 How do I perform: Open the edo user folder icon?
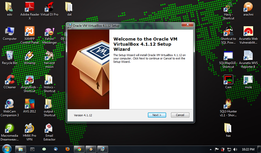[9, 9]
